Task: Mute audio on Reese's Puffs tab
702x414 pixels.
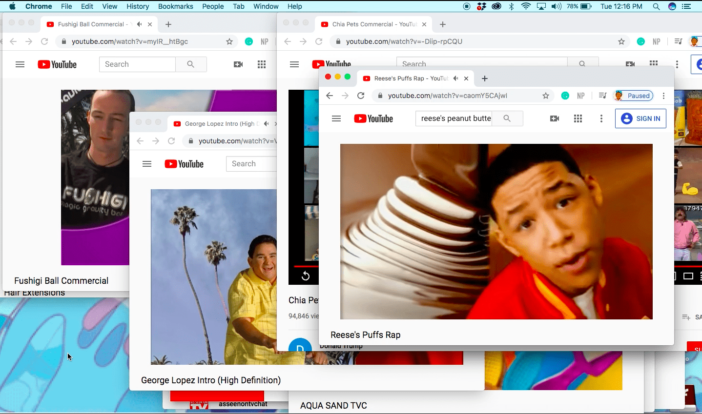Action: point(456,79)
